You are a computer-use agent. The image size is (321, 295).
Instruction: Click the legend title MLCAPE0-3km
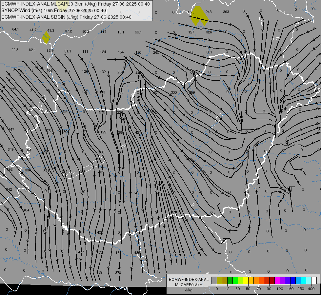click(189, 285)
